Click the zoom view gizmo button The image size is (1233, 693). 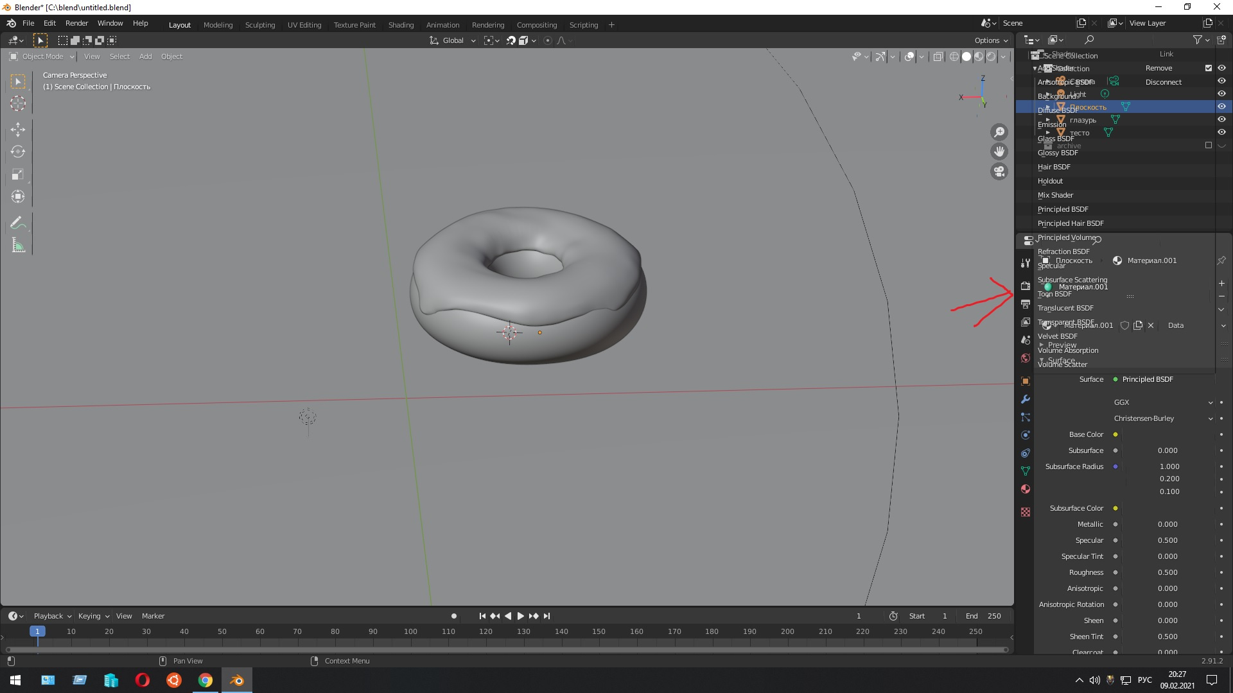pos(999,132)
